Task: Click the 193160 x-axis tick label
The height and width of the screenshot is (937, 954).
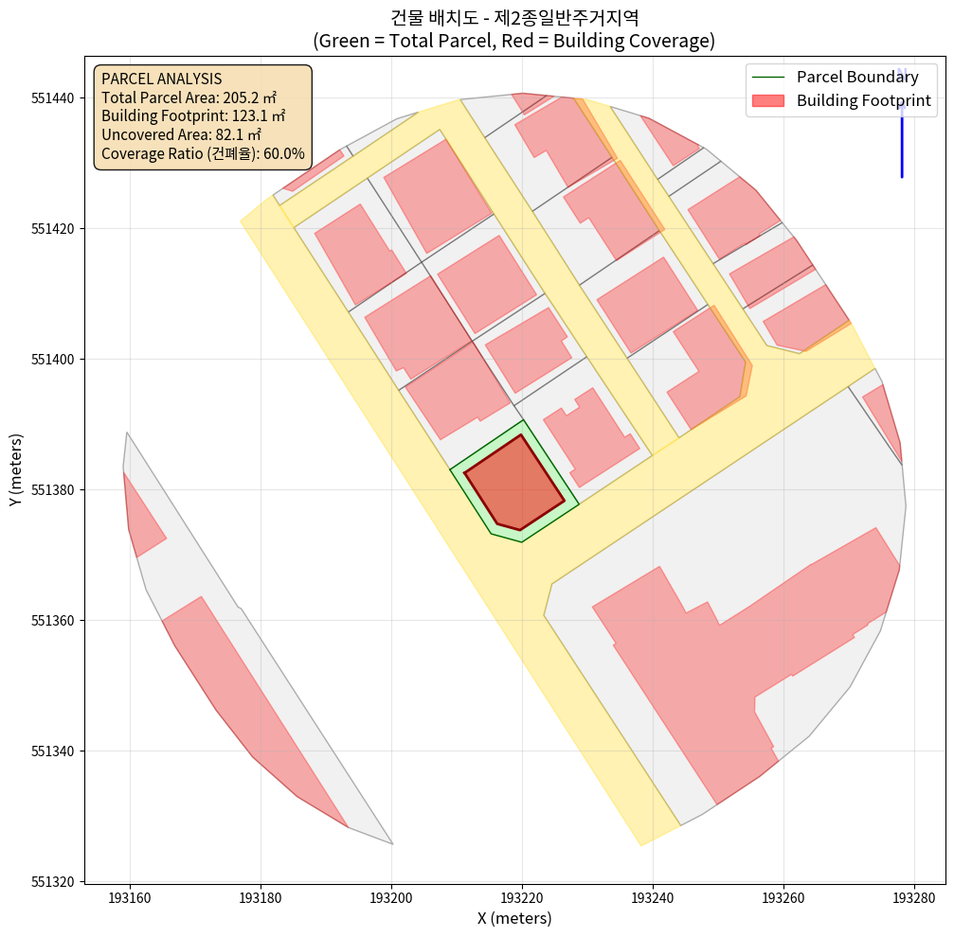Action: 129,895
